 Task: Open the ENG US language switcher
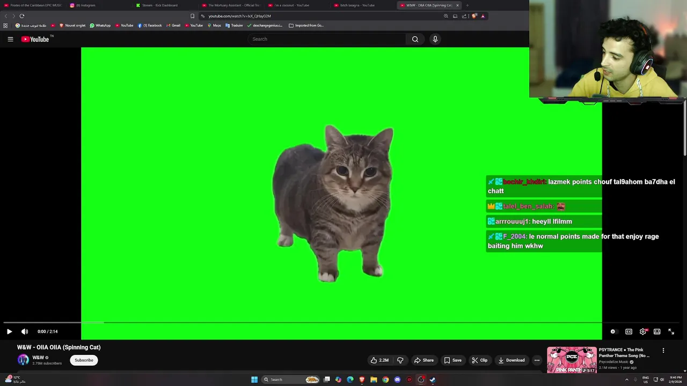(x=646, y=380)
